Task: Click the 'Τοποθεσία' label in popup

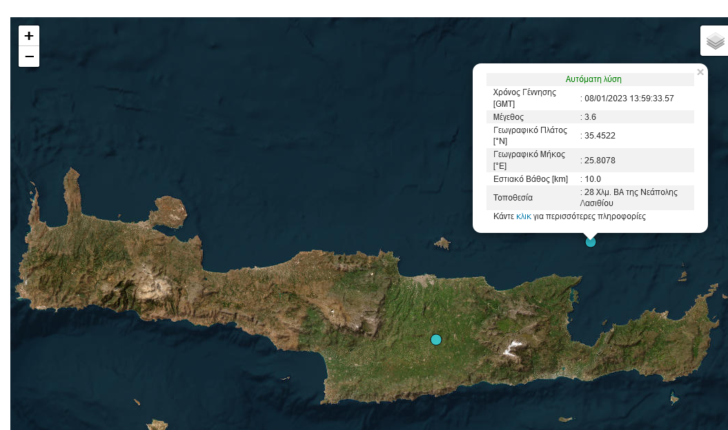Action: [x=513, y=198]
